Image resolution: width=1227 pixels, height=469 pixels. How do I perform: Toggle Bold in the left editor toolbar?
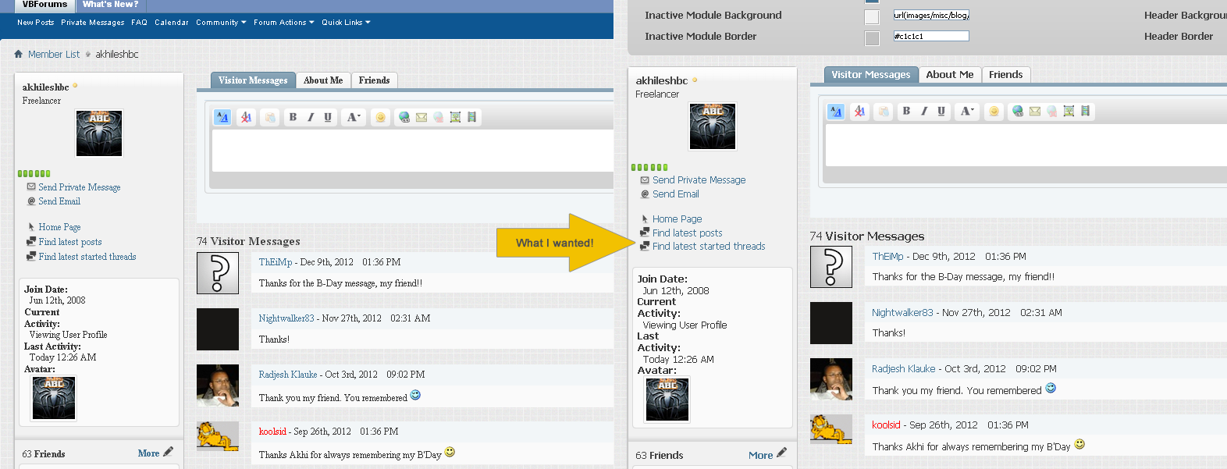tap(293, 117)
